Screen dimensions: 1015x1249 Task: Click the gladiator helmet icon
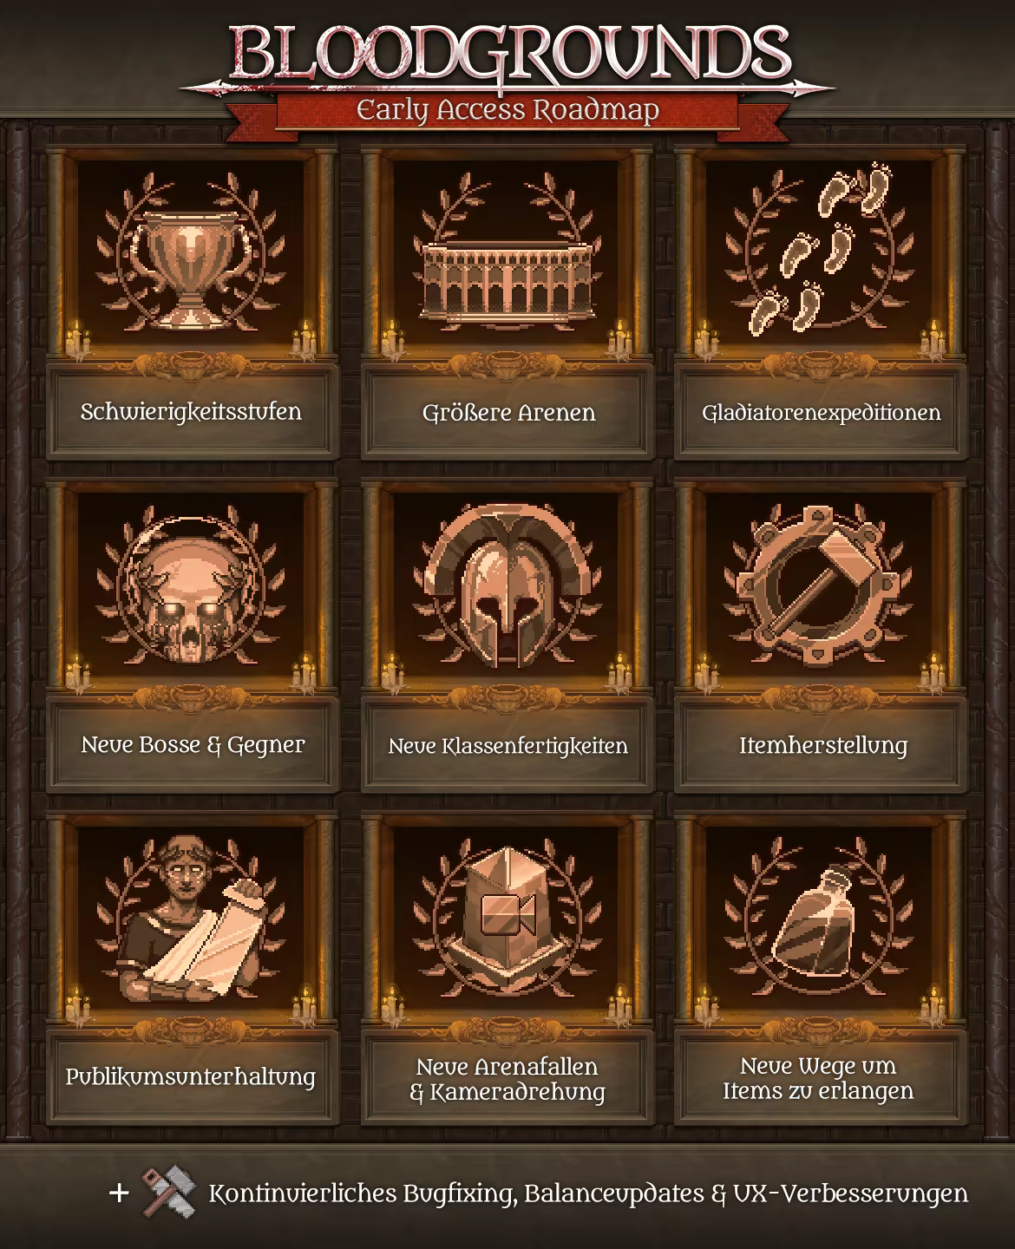[507, 589]
